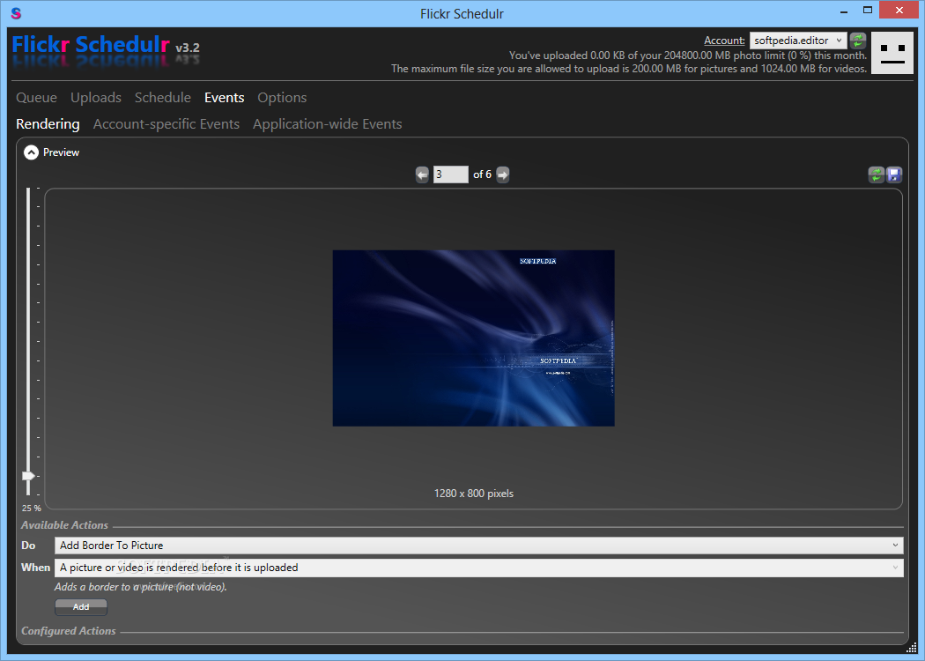Click the Add action button
This screenshot has width=925, height=661.
(x=81, y=606)
